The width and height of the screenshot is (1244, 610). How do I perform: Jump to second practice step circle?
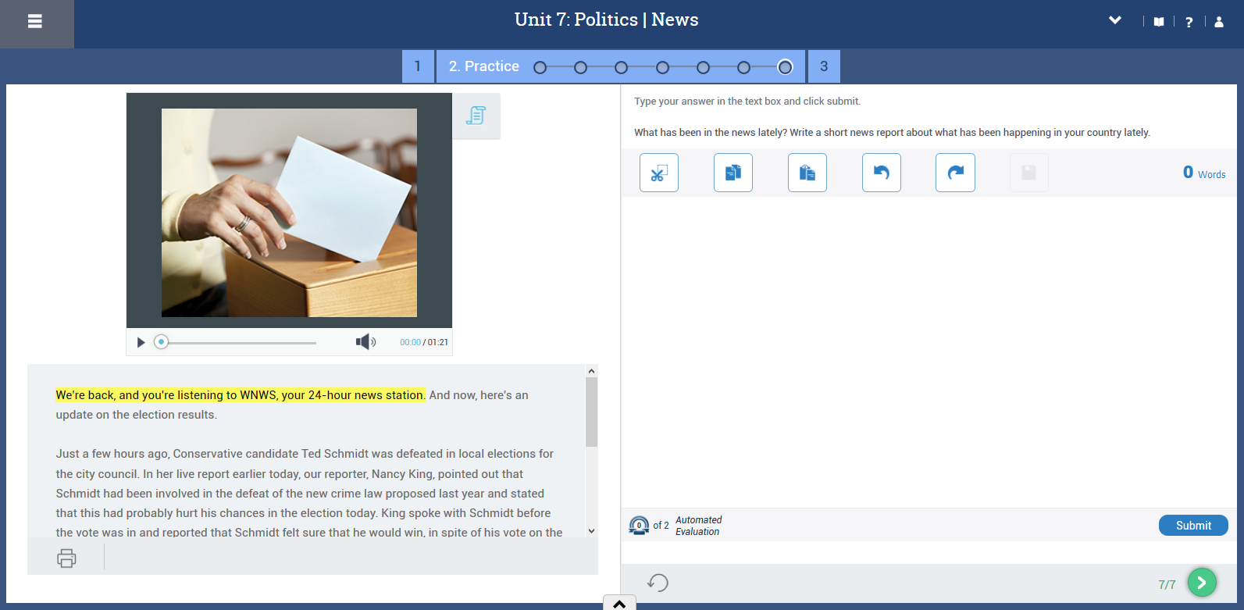(x=580, y=67)
